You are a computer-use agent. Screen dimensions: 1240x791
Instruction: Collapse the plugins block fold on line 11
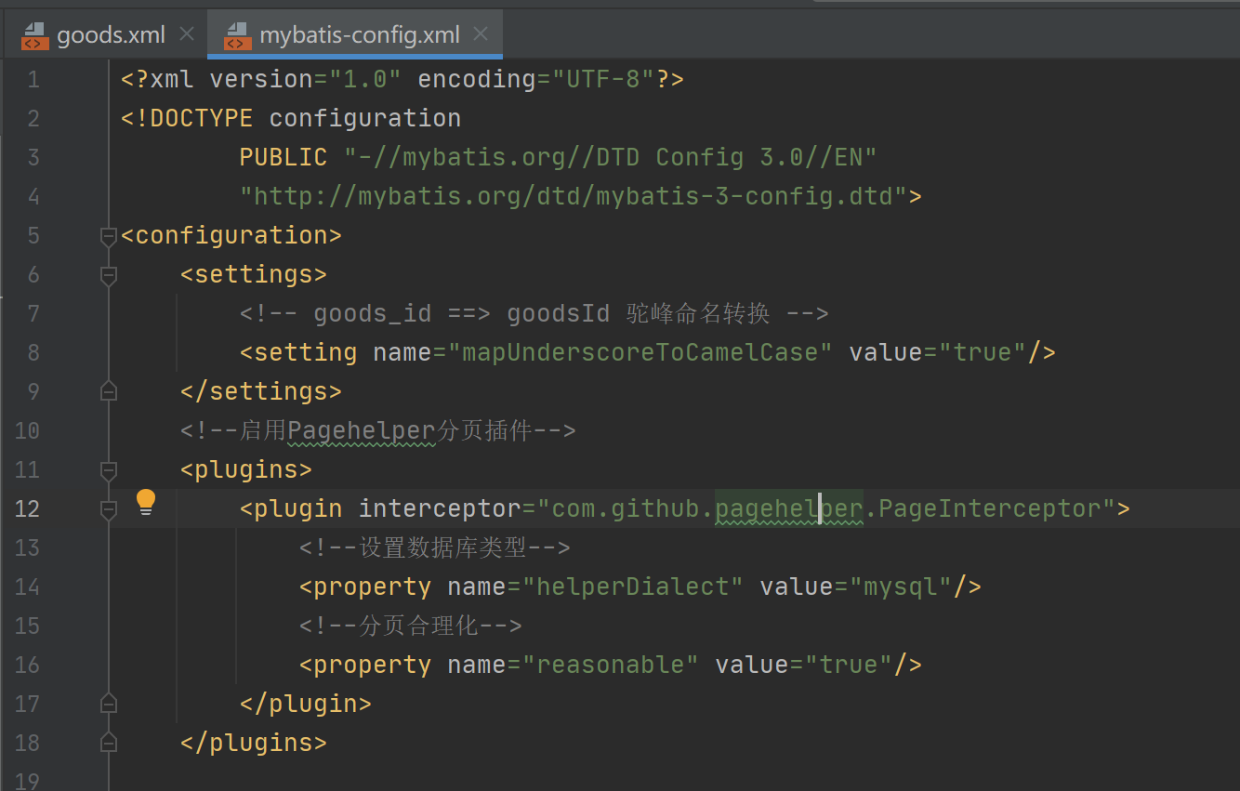[x=109, y=469]
